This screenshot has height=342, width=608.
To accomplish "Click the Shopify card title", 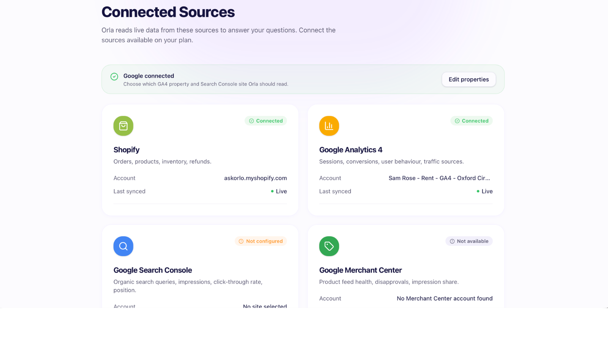I will [127, 150].
